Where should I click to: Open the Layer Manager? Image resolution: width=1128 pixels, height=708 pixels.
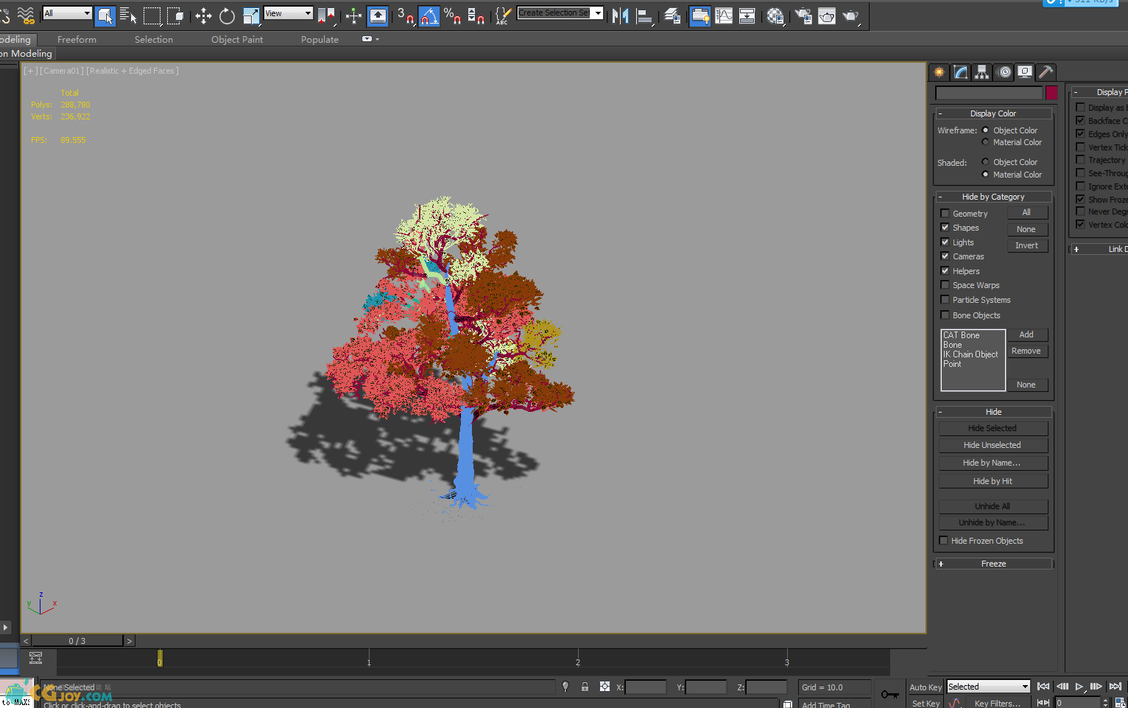[x=672, y=15]
